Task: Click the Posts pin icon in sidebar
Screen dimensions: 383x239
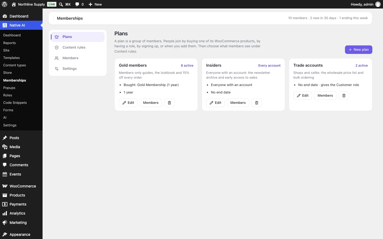Action: tap(5, 138)
